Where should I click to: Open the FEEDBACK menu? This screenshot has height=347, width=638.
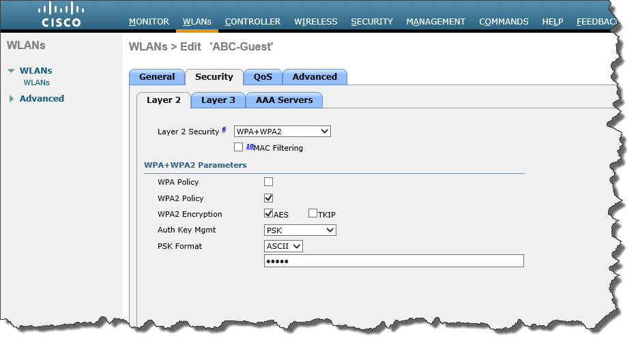coord(596,22)
